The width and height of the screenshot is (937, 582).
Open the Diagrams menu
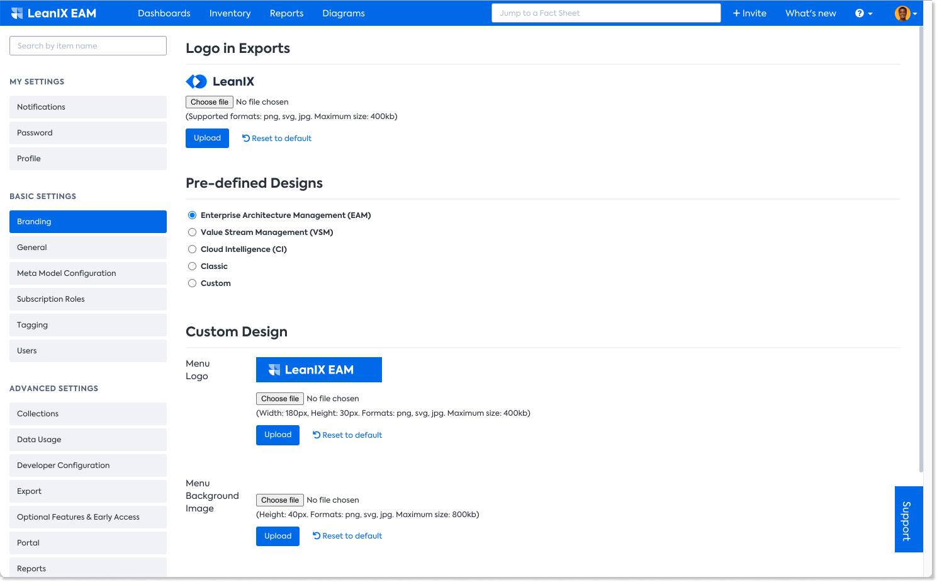(x=344, y=13)
